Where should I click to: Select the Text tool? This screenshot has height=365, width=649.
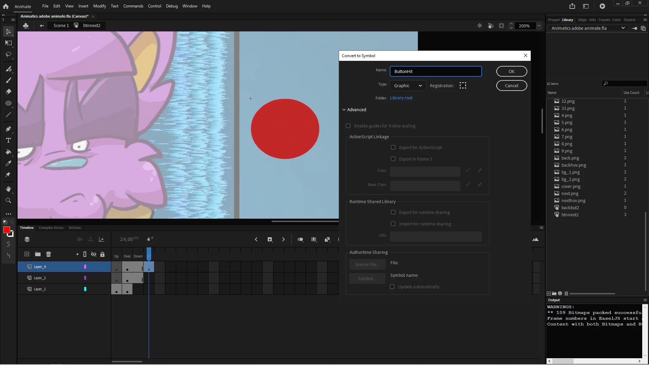pyautogui.click(x=8, y=140)
